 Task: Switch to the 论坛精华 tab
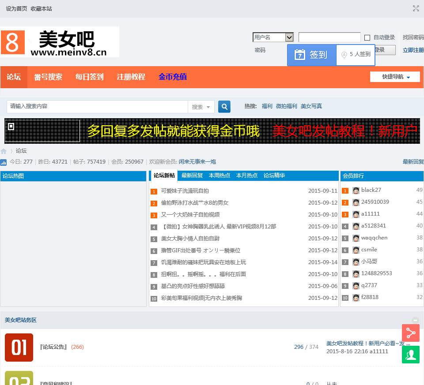click(x=274, y=176)
